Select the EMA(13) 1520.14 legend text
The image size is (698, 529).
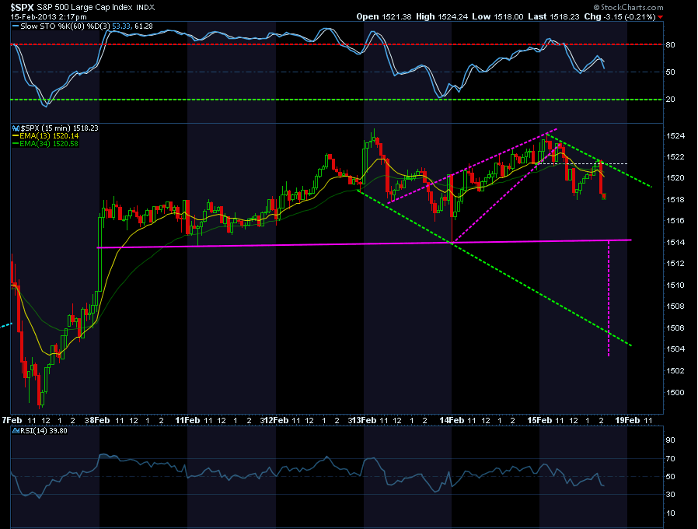(50, 136)
